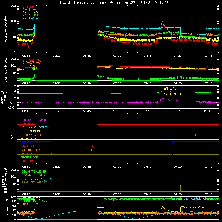Click the A0.01 tick label
Viewport: 222px width, 222px height.
click(12, 108)
